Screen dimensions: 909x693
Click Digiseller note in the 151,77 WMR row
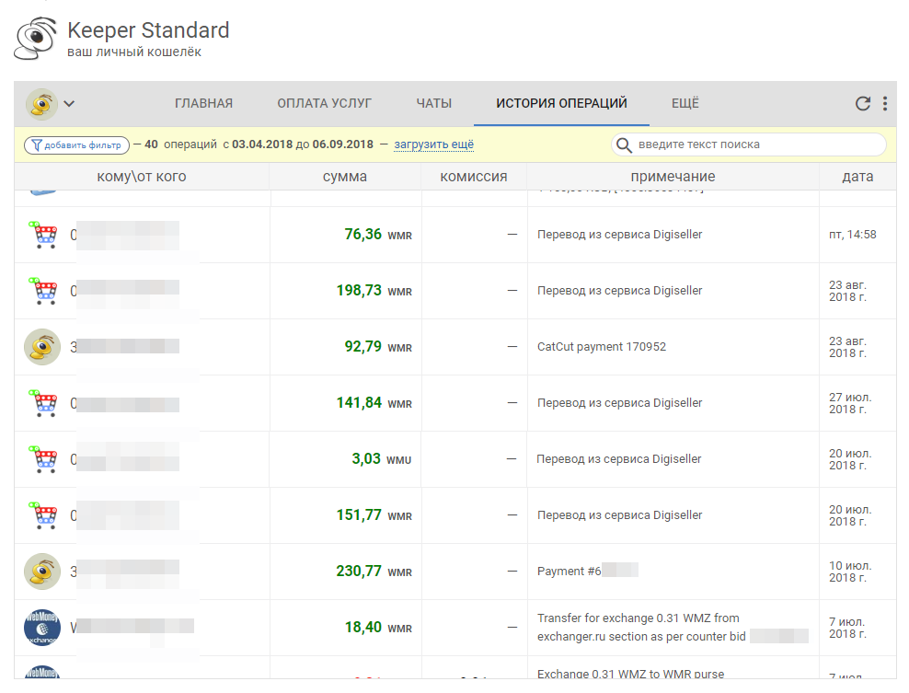[619, 515]
